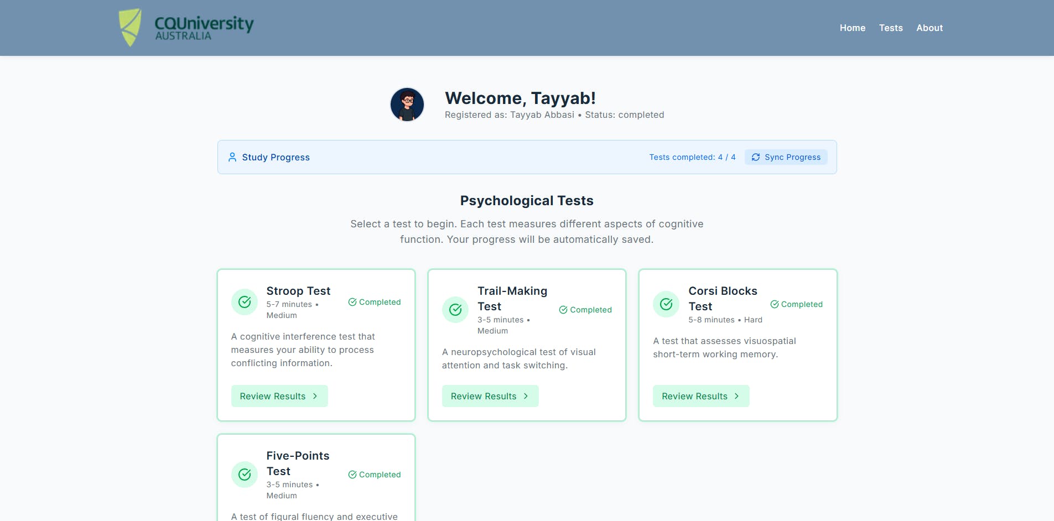Click 'visual attention and task switching' description
The image size is (1054, 521).
519,358
